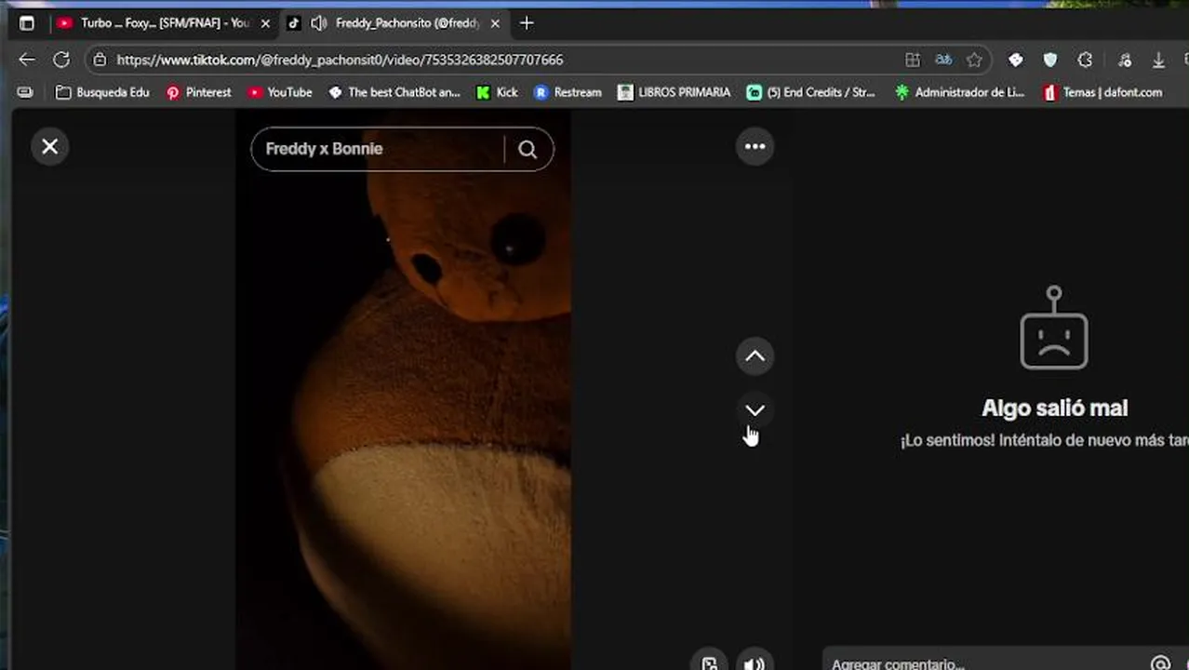1189x670 pixels.
Task: Open the 'Temas | dafont.com' bookmark
Action: [x=1102, y=92]
